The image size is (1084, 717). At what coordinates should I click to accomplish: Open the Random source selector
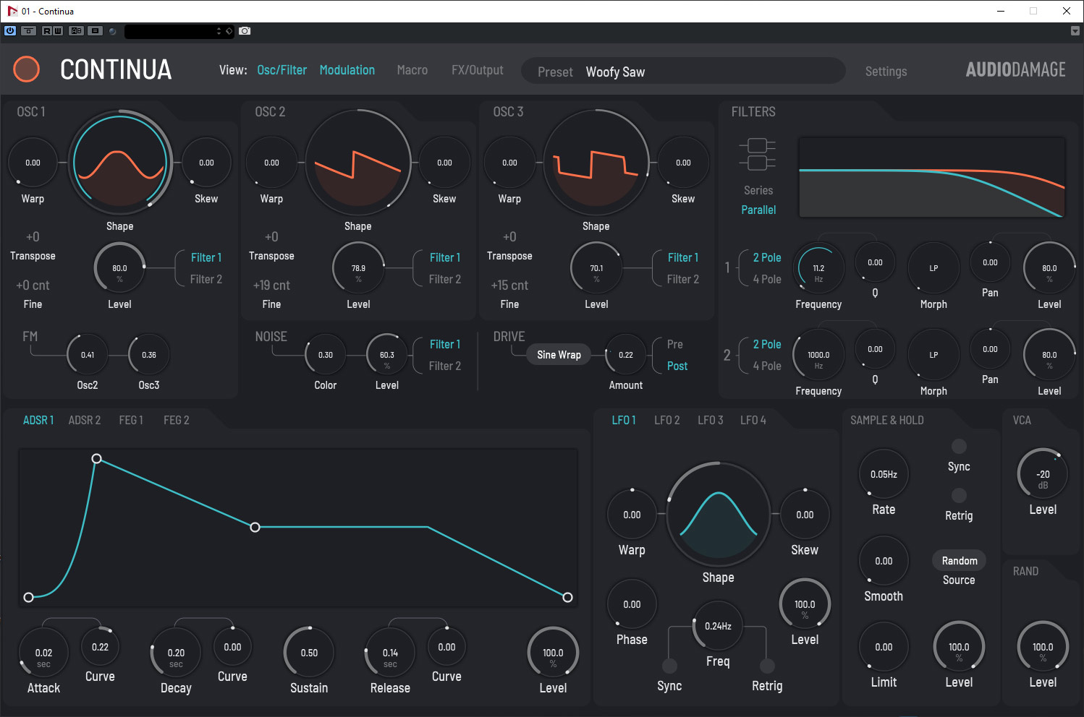click(x=959, y=561)
